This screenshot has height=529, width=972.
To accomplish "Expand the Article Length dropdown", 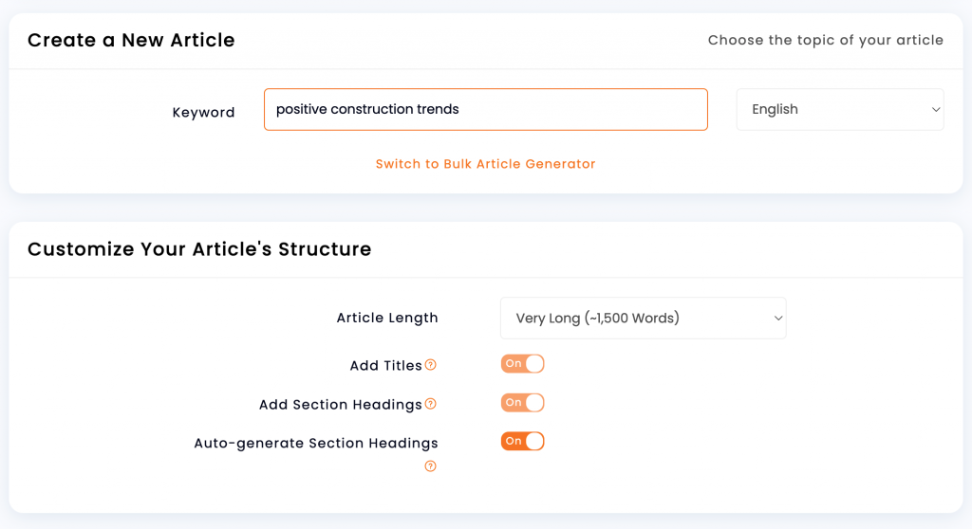I will 643,319.
